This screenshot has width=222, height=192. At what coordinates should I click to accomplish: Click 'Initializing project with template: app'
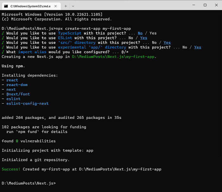click(x=48, y=150)
